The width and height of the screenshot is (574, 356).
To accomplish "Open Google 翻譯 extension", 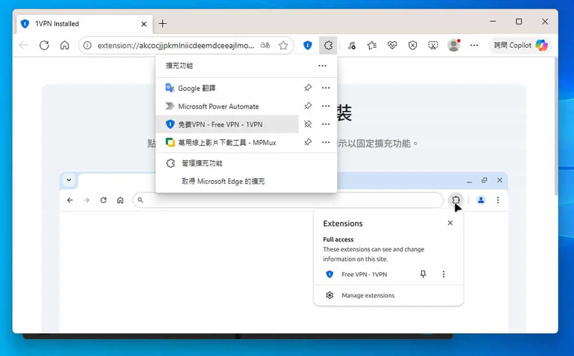I will (227, 88).
